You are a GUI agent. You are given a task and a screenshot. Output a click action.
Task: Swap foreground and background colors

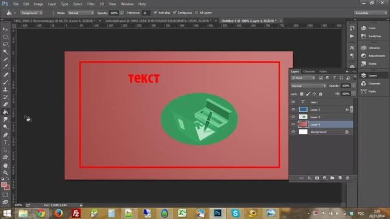point(8,179)
